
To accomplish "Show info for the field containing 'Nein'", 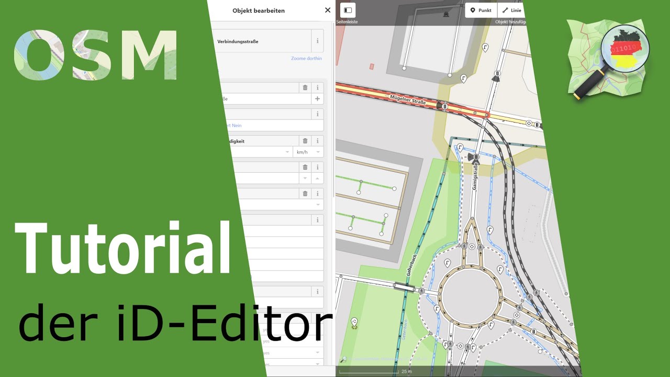I will pyautogui.click(x=317, y=114).
